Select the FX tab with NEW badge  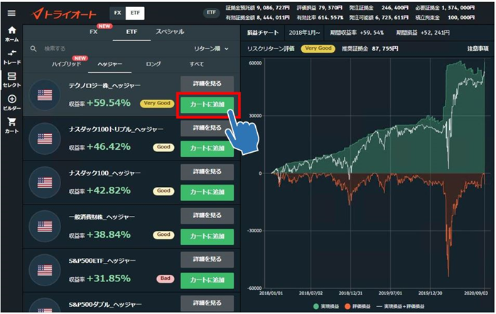(x=94, y=32)
